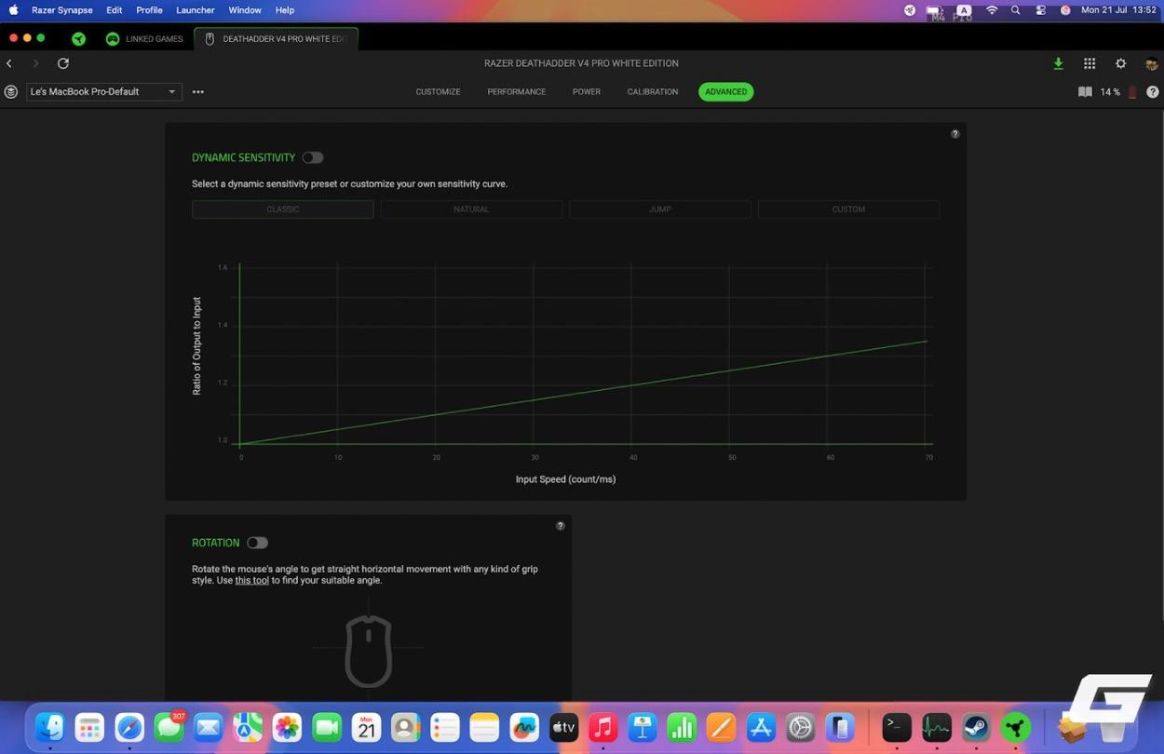Click the battery level indicator icon
The height and width of the screenshot is (754, 1164).
click(x=1132, y=92)
